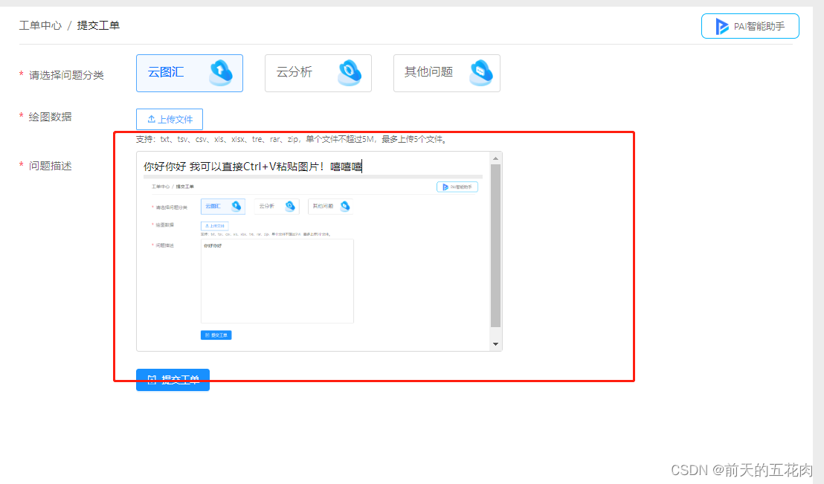Submit the form via 提交工单 button

tap(173, 379)
